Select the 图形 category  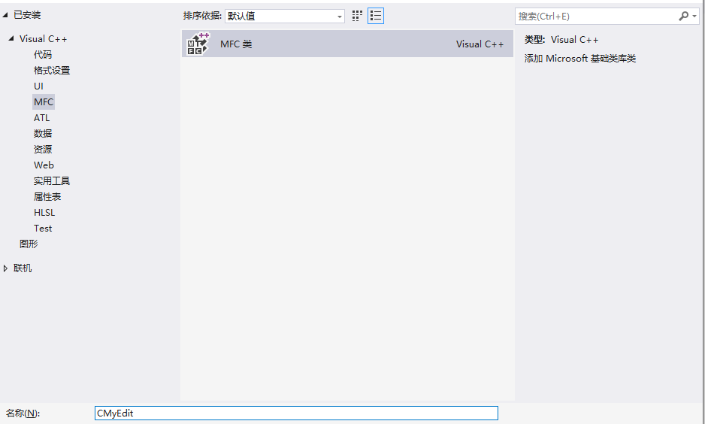[29, 244]
